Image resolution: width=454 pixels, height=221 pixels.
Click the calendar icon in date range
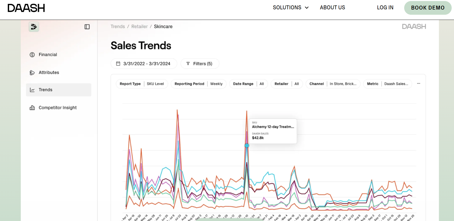click(118, 64)
